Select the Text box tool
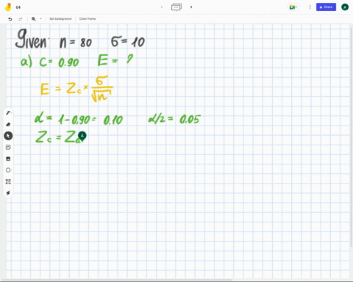This screenshot has height=282, width=353. [8, 181]
